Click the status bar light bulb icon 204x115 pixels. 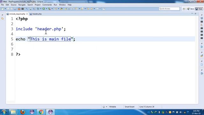[104, 107]
